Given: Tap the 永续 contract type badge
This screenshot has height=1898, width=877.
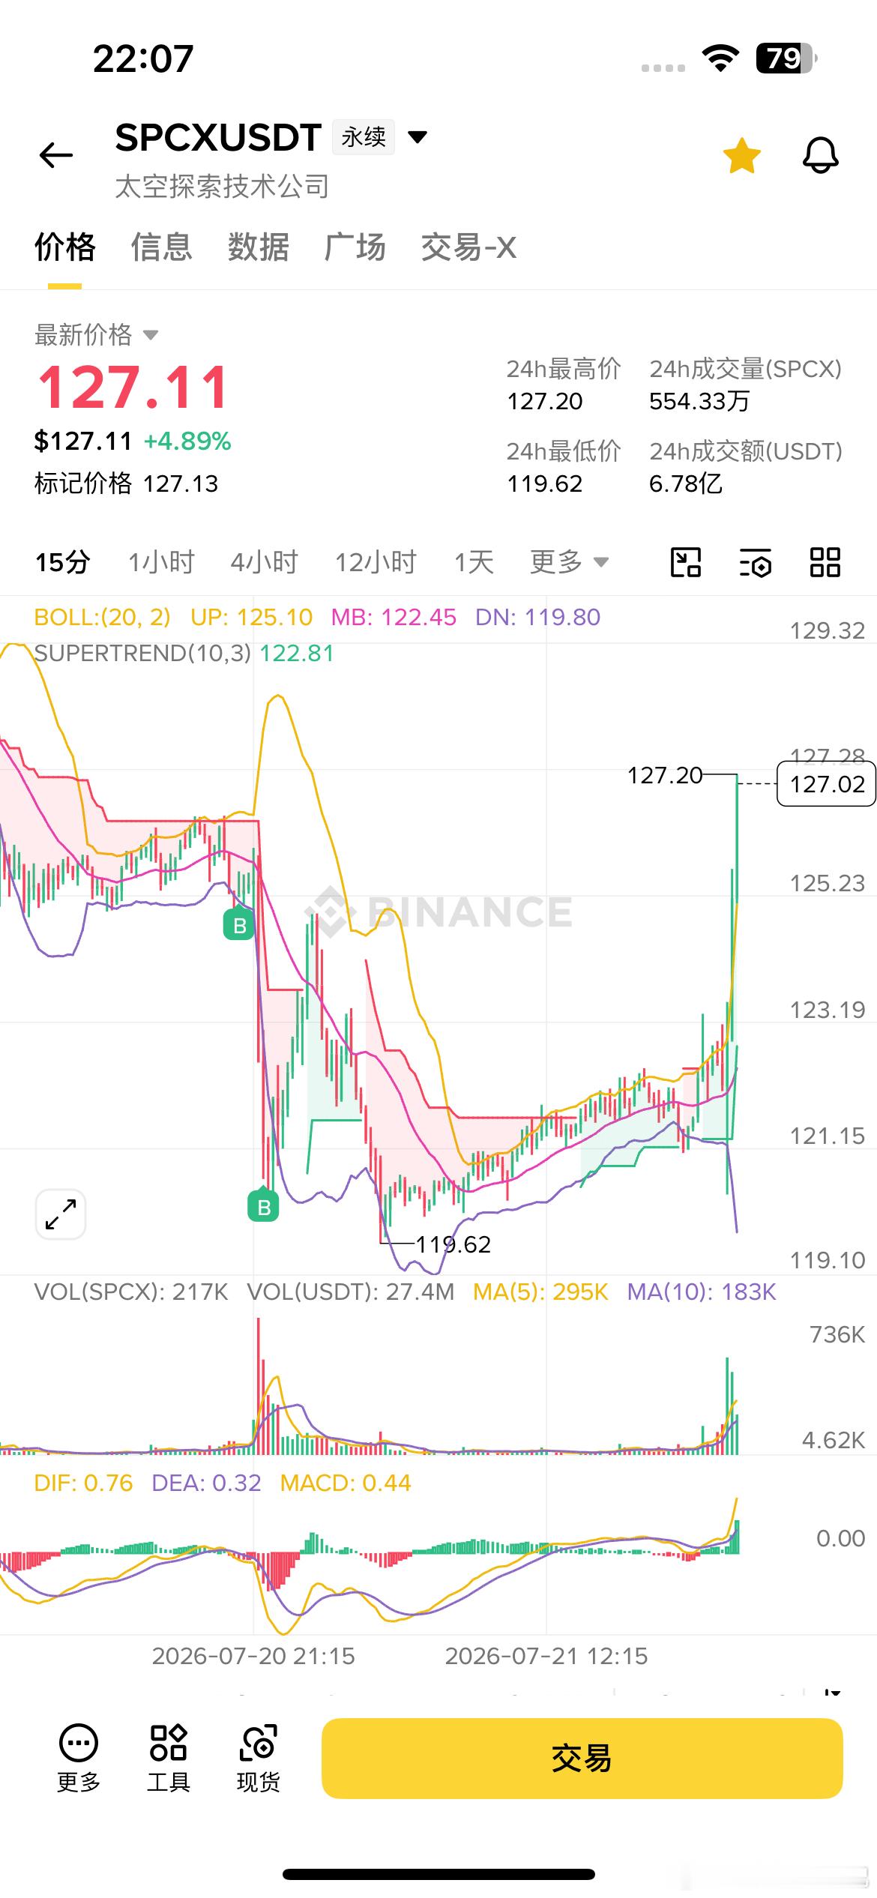Looking at the screenshot, I should (x=364, y=137).
